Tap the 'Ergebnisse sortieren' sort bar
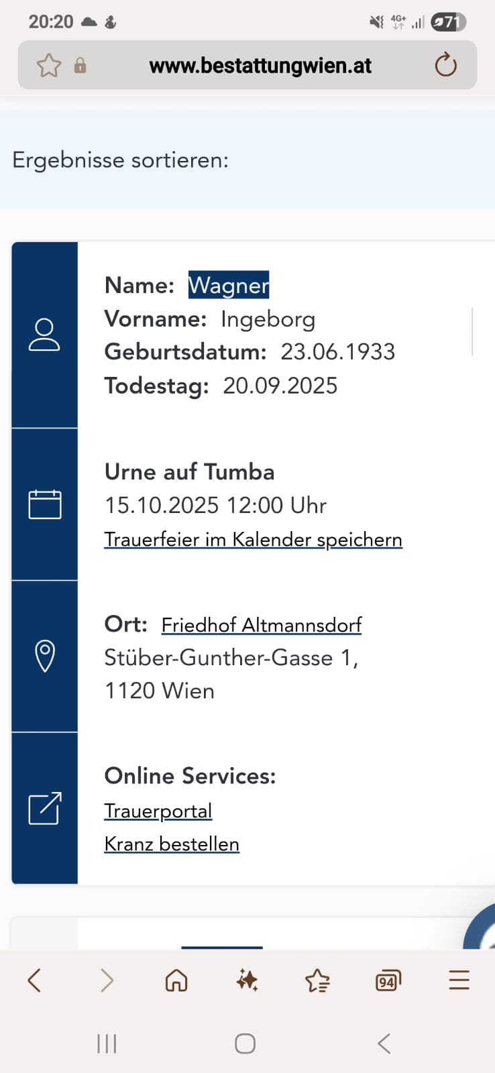Screen dimensions: 495x1073 coord(121,160)
